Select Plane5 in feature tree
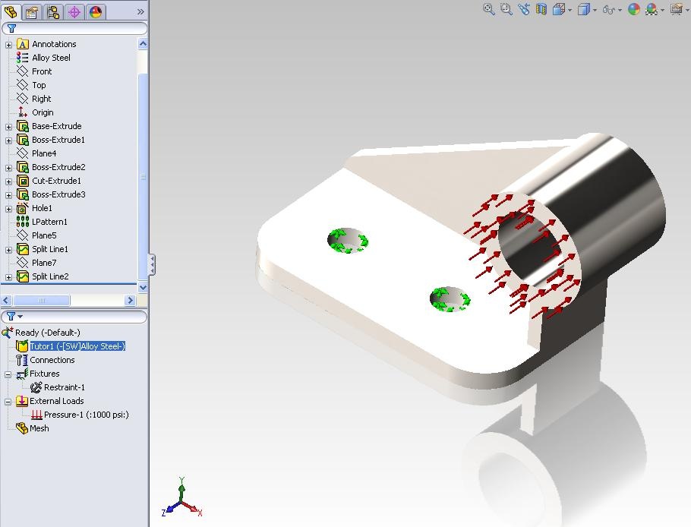 point(44,235)
